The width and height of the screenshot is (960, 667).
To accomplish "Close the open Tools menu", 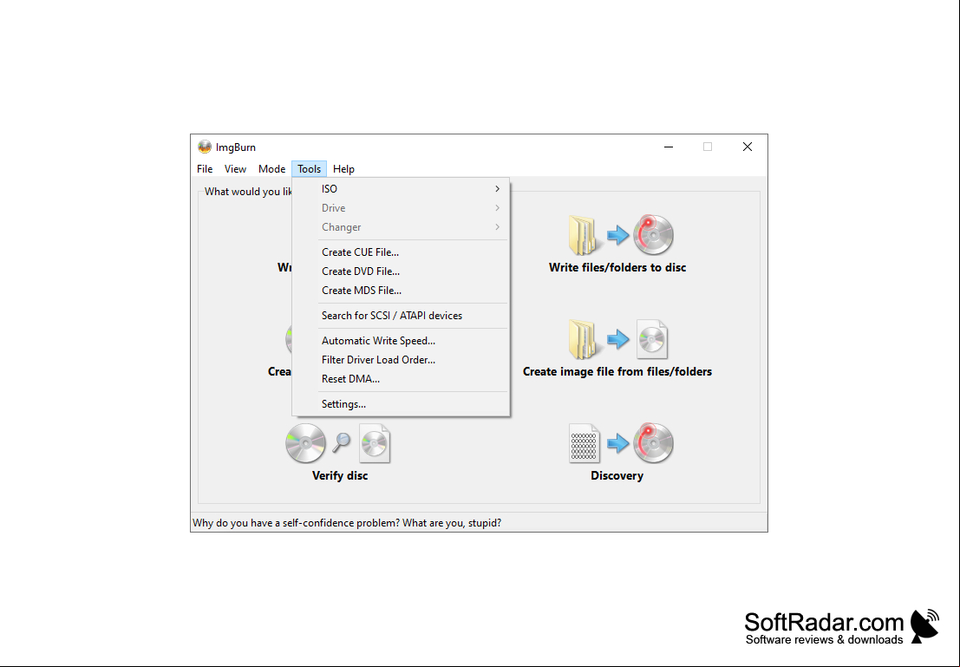I will (x=310, y=169).
